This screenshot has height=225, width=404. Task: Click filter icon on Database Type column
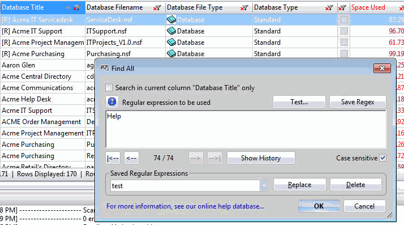click(329, 8)
